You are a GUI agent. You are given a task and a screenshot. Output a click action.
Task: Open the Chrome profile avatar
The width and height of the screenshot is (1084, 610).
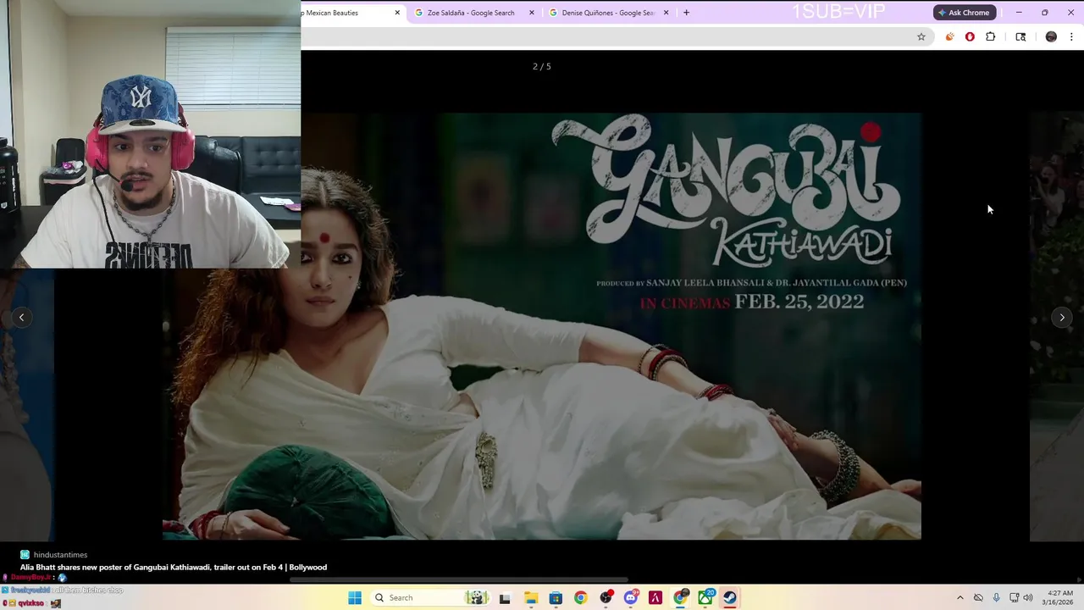(x=1051, y=36)
